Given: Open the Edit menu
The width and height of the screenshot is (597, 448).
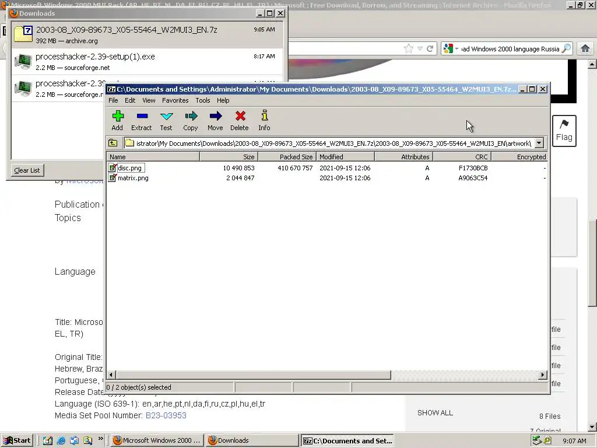Looking at the screenshot, I should pyautogui.click(x=130, y=100).
